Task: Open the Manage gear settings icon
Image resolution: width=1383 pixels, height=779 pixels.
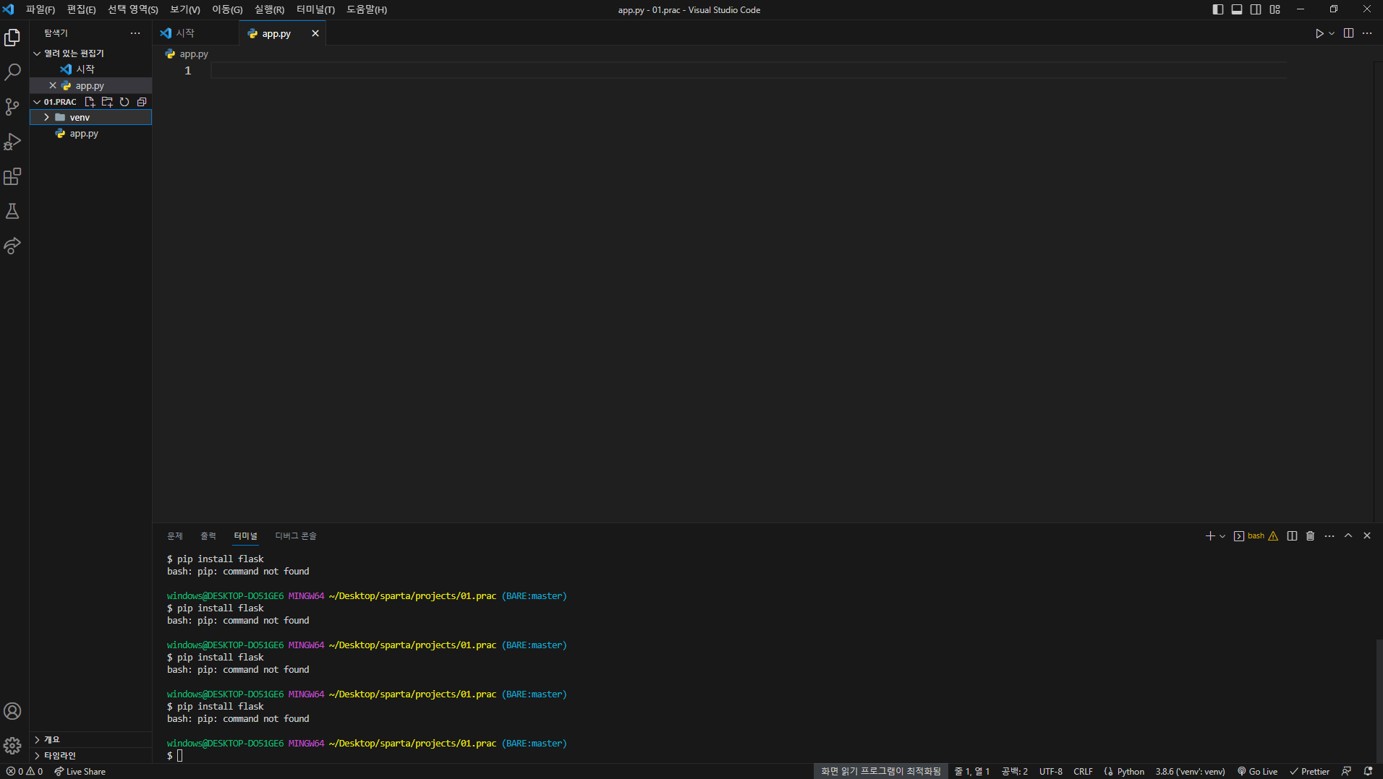Action: click(x=12, y=746)
